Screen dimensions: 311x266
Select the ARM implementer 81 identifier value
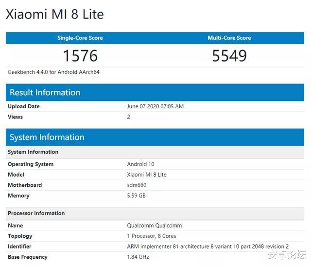coord(208,247)
